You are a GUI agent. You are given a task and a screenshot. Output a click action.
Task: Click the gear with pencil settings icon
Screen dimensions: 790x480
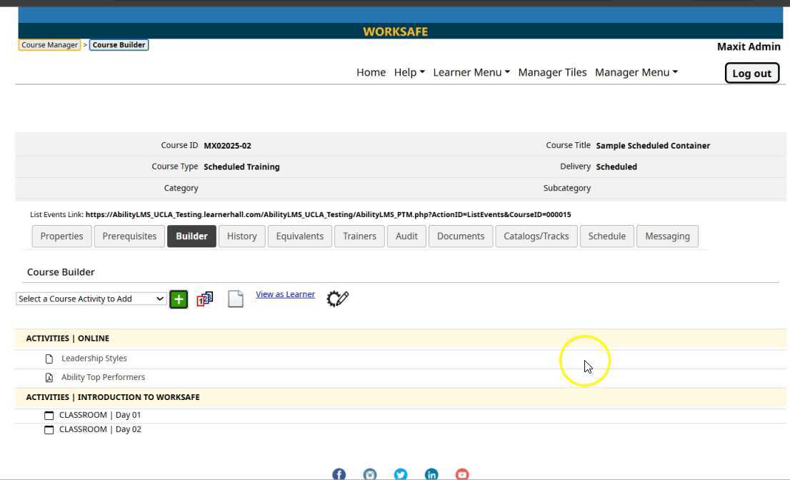[337, 299]
